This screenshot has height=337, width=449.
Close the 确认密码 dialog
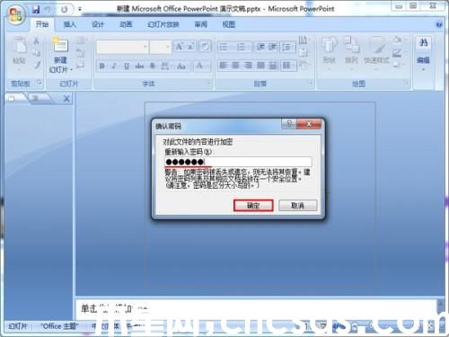[309, 124]
